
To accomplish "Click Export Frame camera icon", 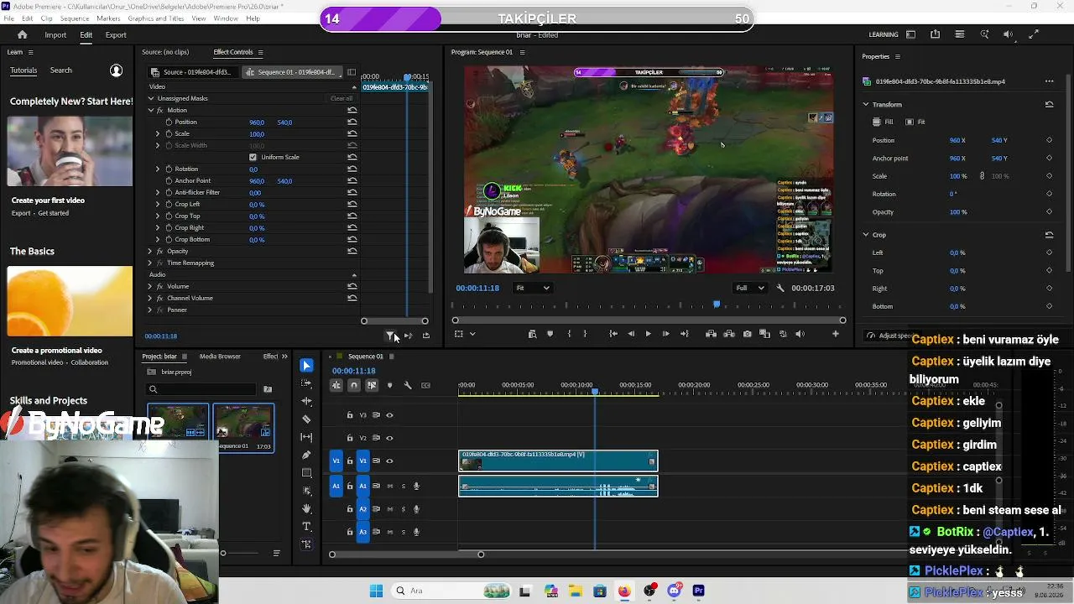I will pos(747,334).
